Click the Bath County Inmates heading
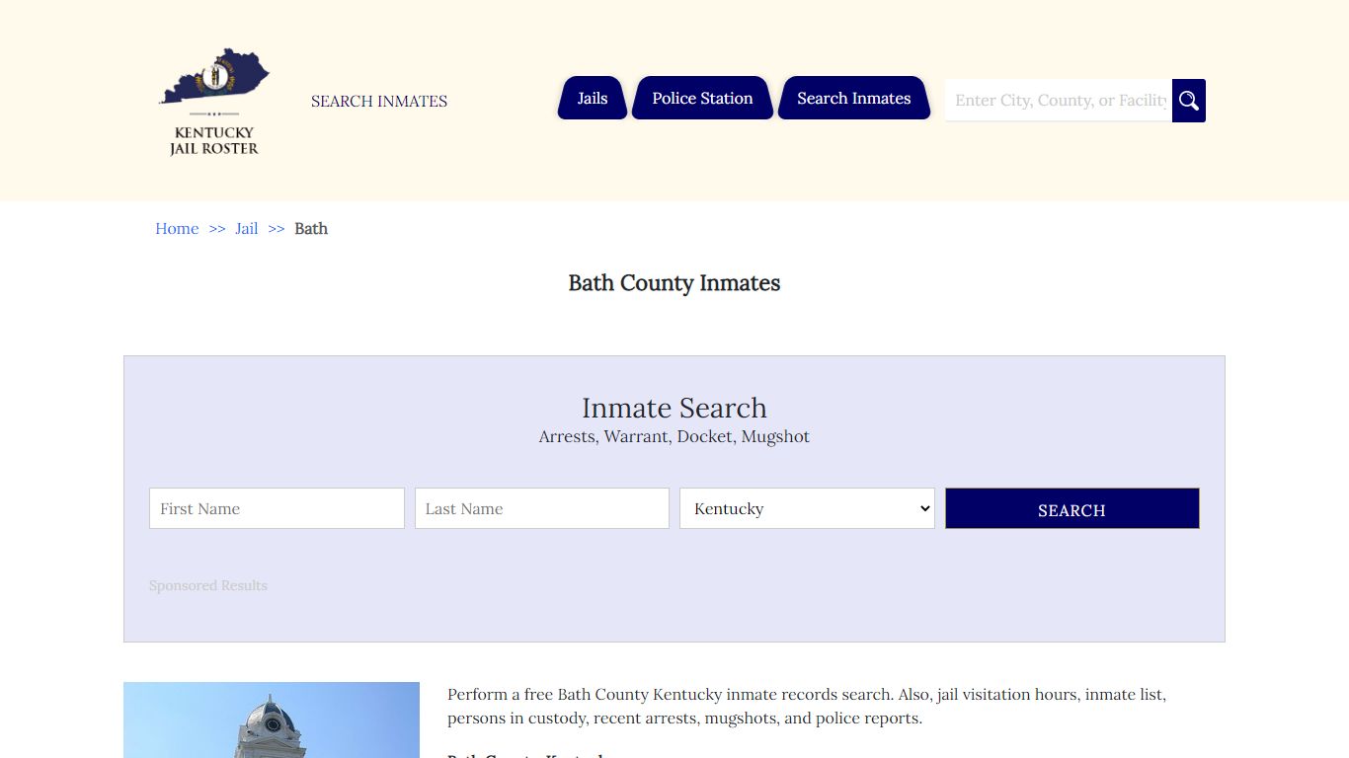 coord(674,283)
